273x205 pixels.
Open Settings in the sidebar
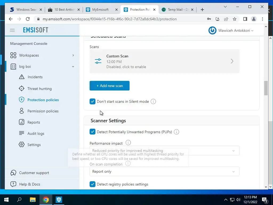click(34, 145)
